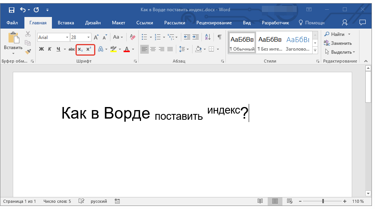The width and height of the screenshot is (375, 209).
Task: Open the Рецензирование tab
Action: pyautogui.click(x=214, y=23)
